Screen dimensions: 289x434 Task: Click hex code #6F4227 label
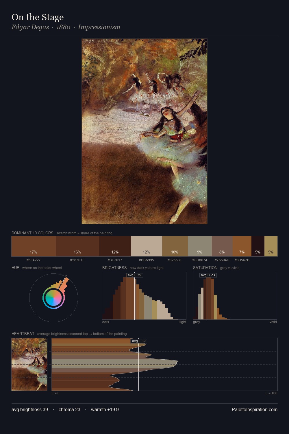[x=34, y=260]
